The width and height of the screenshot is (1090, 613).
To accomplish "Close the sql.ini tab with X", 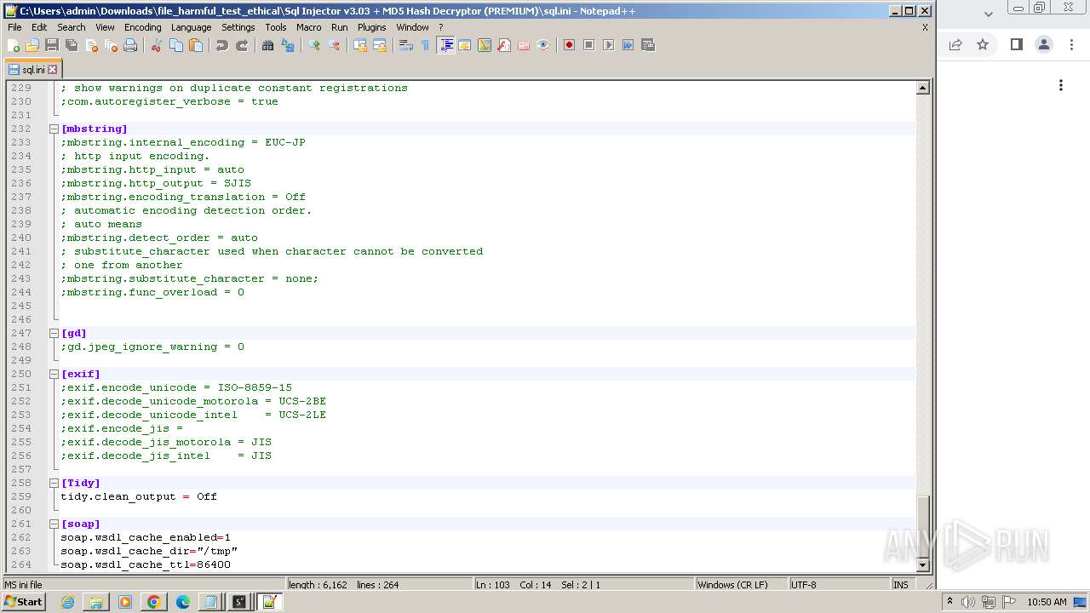I will click(53, 70).
